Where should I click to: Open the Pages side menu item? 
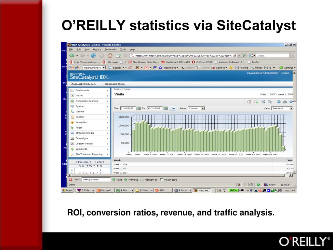[x=89, y=128]
